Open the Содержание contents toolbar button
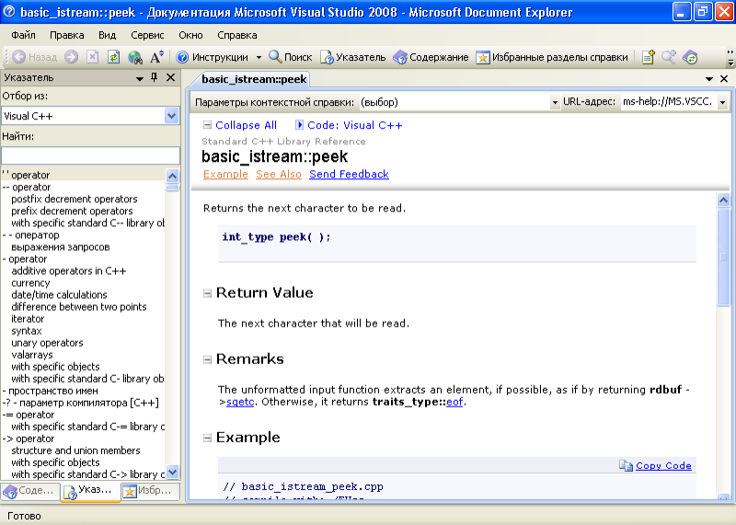The image size is (736, 525). coord(431,57)
